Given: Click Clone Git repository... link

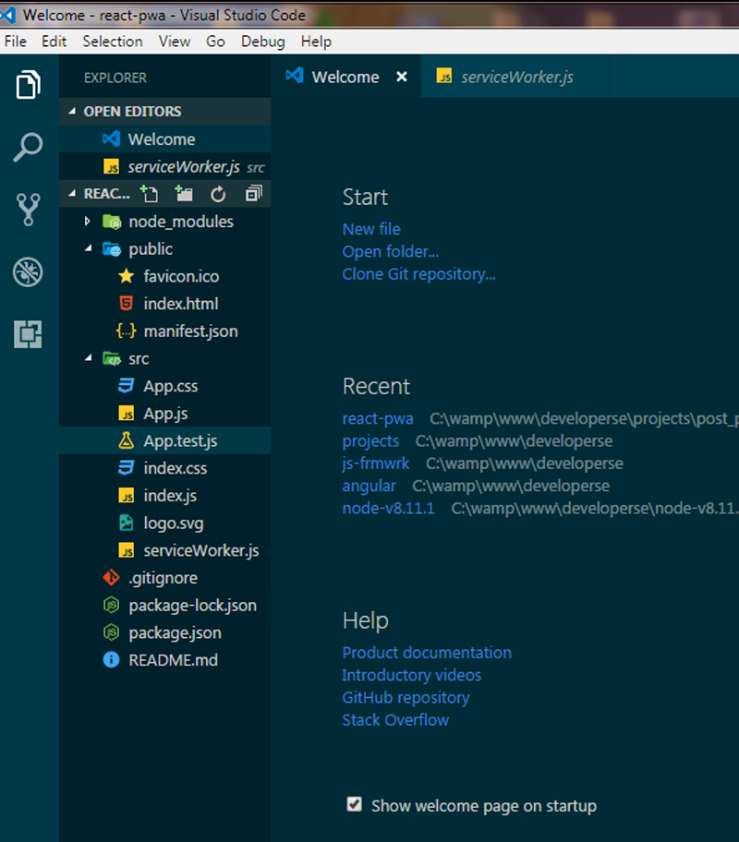Looking at the screenshot, I should pyautogui.click(x=418, y=274).
